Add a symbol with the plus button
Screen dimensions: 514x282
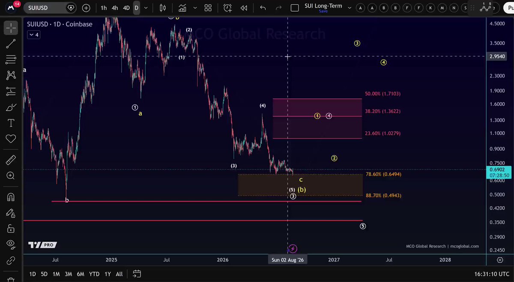(x=86, y=8)
